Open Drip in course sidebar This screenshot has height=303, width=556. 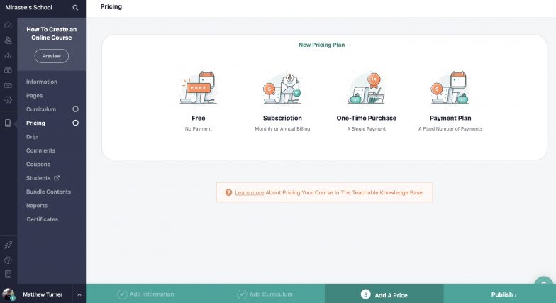pyautogui.click(x=31, y=137)
